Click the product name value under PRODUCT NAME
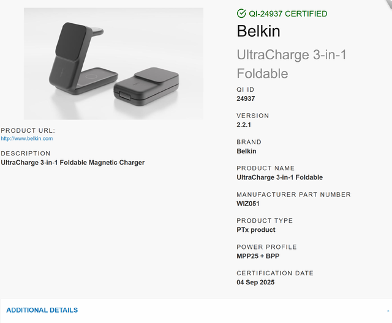This screenshot has width=392, height=323. point(279,177)
